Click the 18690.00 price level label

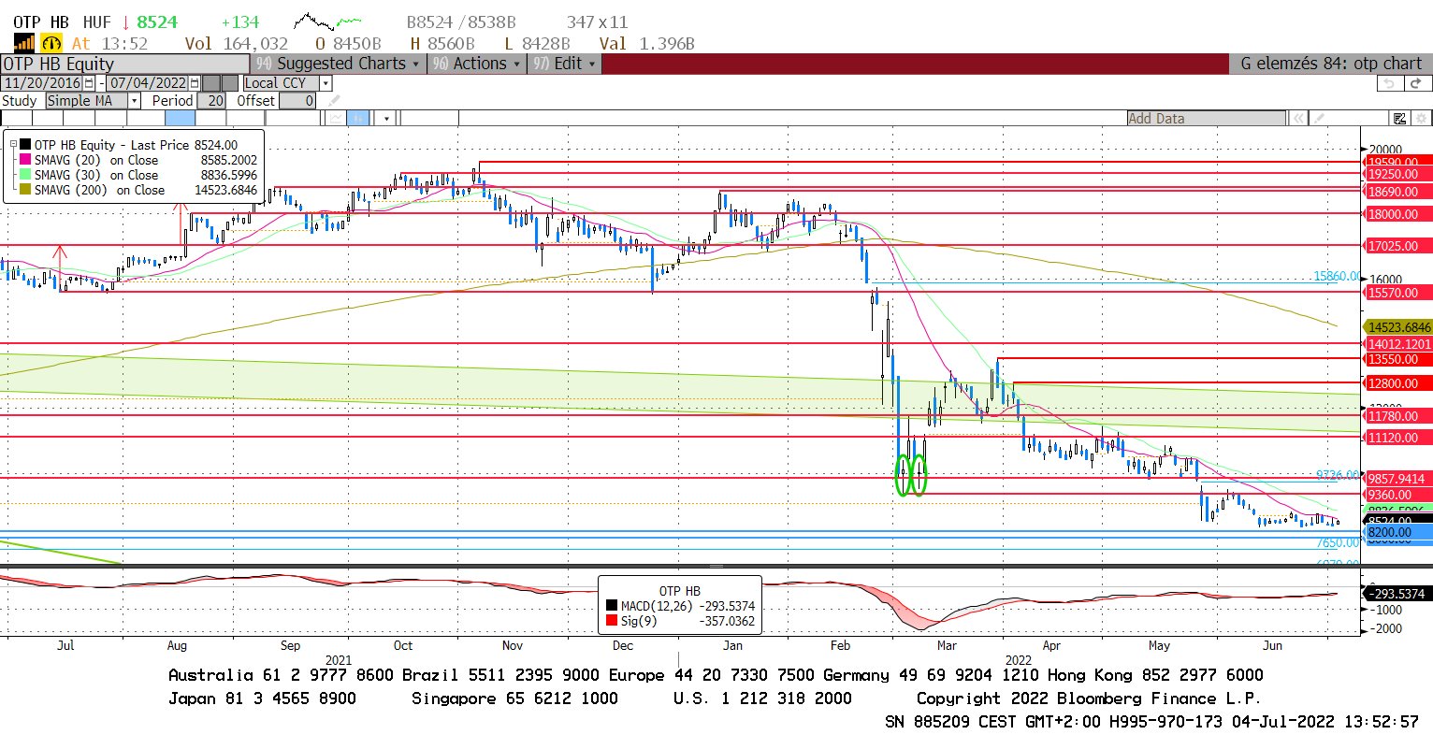click(x=1398, y=192)
